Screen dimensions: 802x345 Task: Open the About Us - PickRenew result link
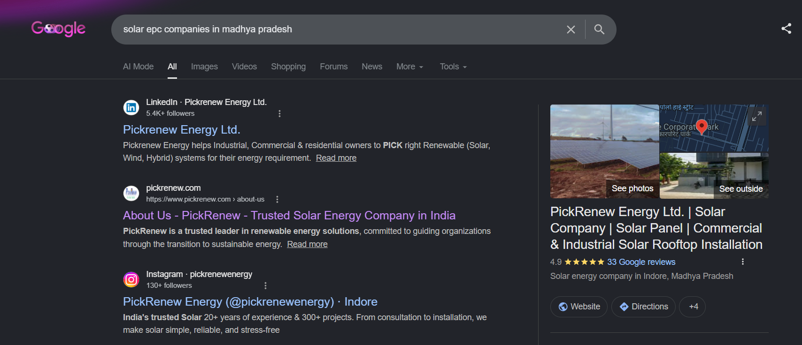pyautogui.click(x=289, y=216)
